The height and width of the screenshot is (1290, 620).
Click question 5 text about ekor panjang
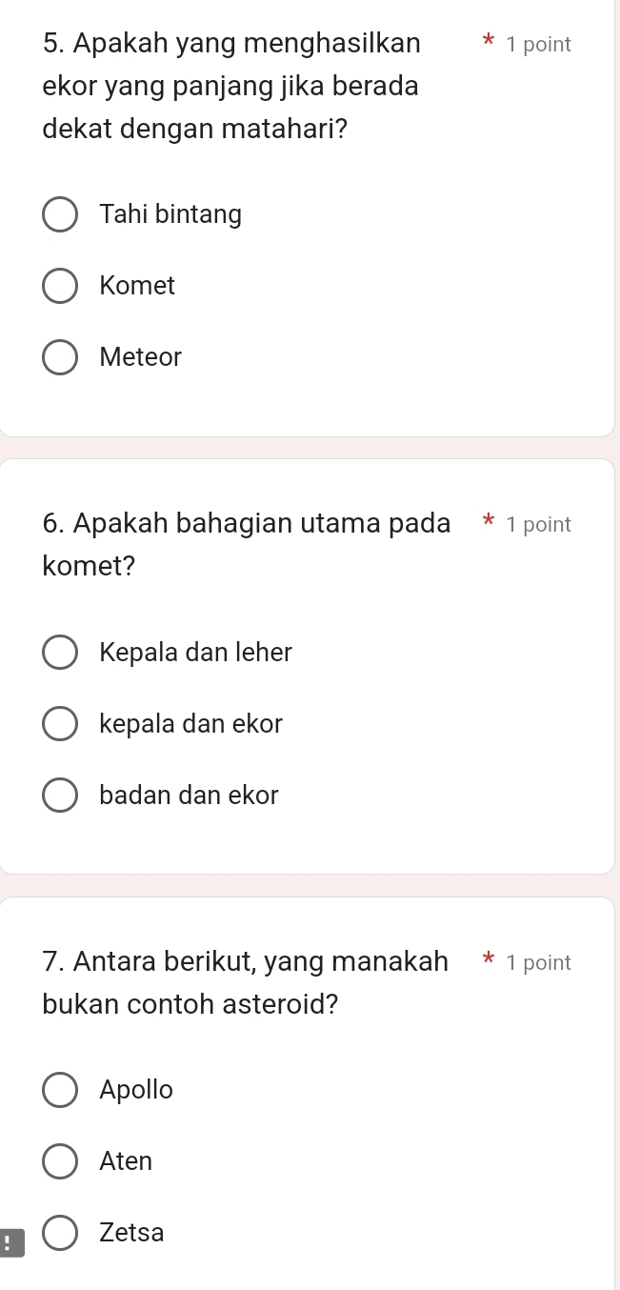pyautogui.click(x=230, y=86)
